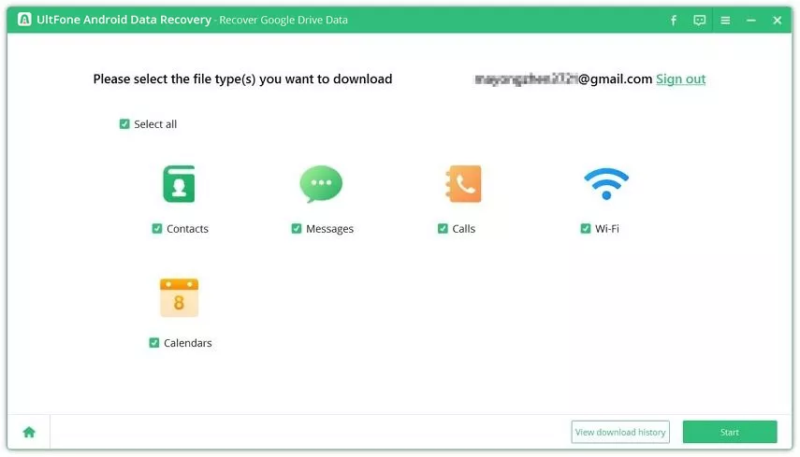Click the green Start button
The width and height of the screenshot is (800, 457).
730,432
